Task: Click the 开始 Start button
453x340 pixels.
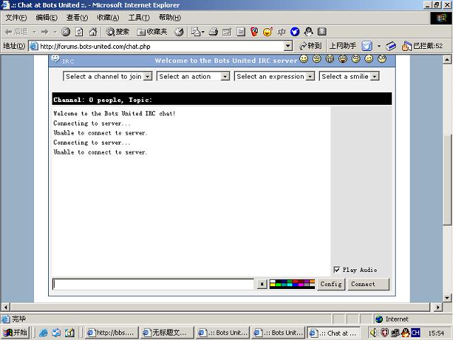Action: (16, 333)
